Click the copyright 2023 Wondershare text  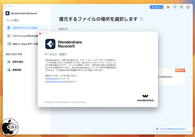66,102
